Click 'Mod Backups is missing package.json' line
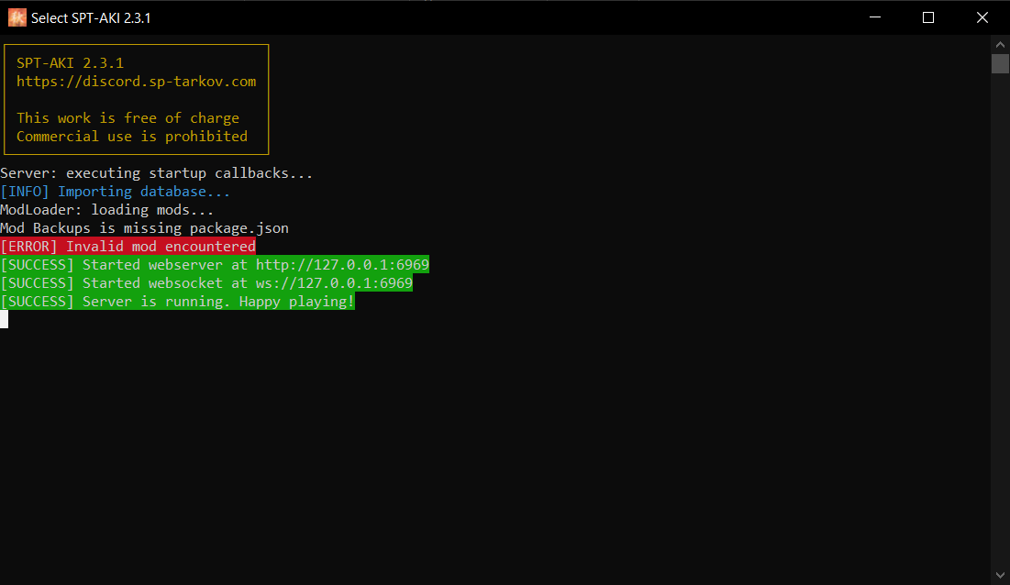Image resolution: width=1010 pixels, height=585 pixels. (144, 228)
